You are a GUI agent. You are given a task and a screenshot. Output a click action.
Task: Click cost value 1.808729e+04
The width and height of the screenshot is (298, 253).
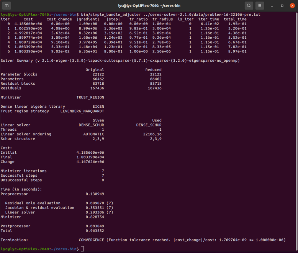[28, 42]
